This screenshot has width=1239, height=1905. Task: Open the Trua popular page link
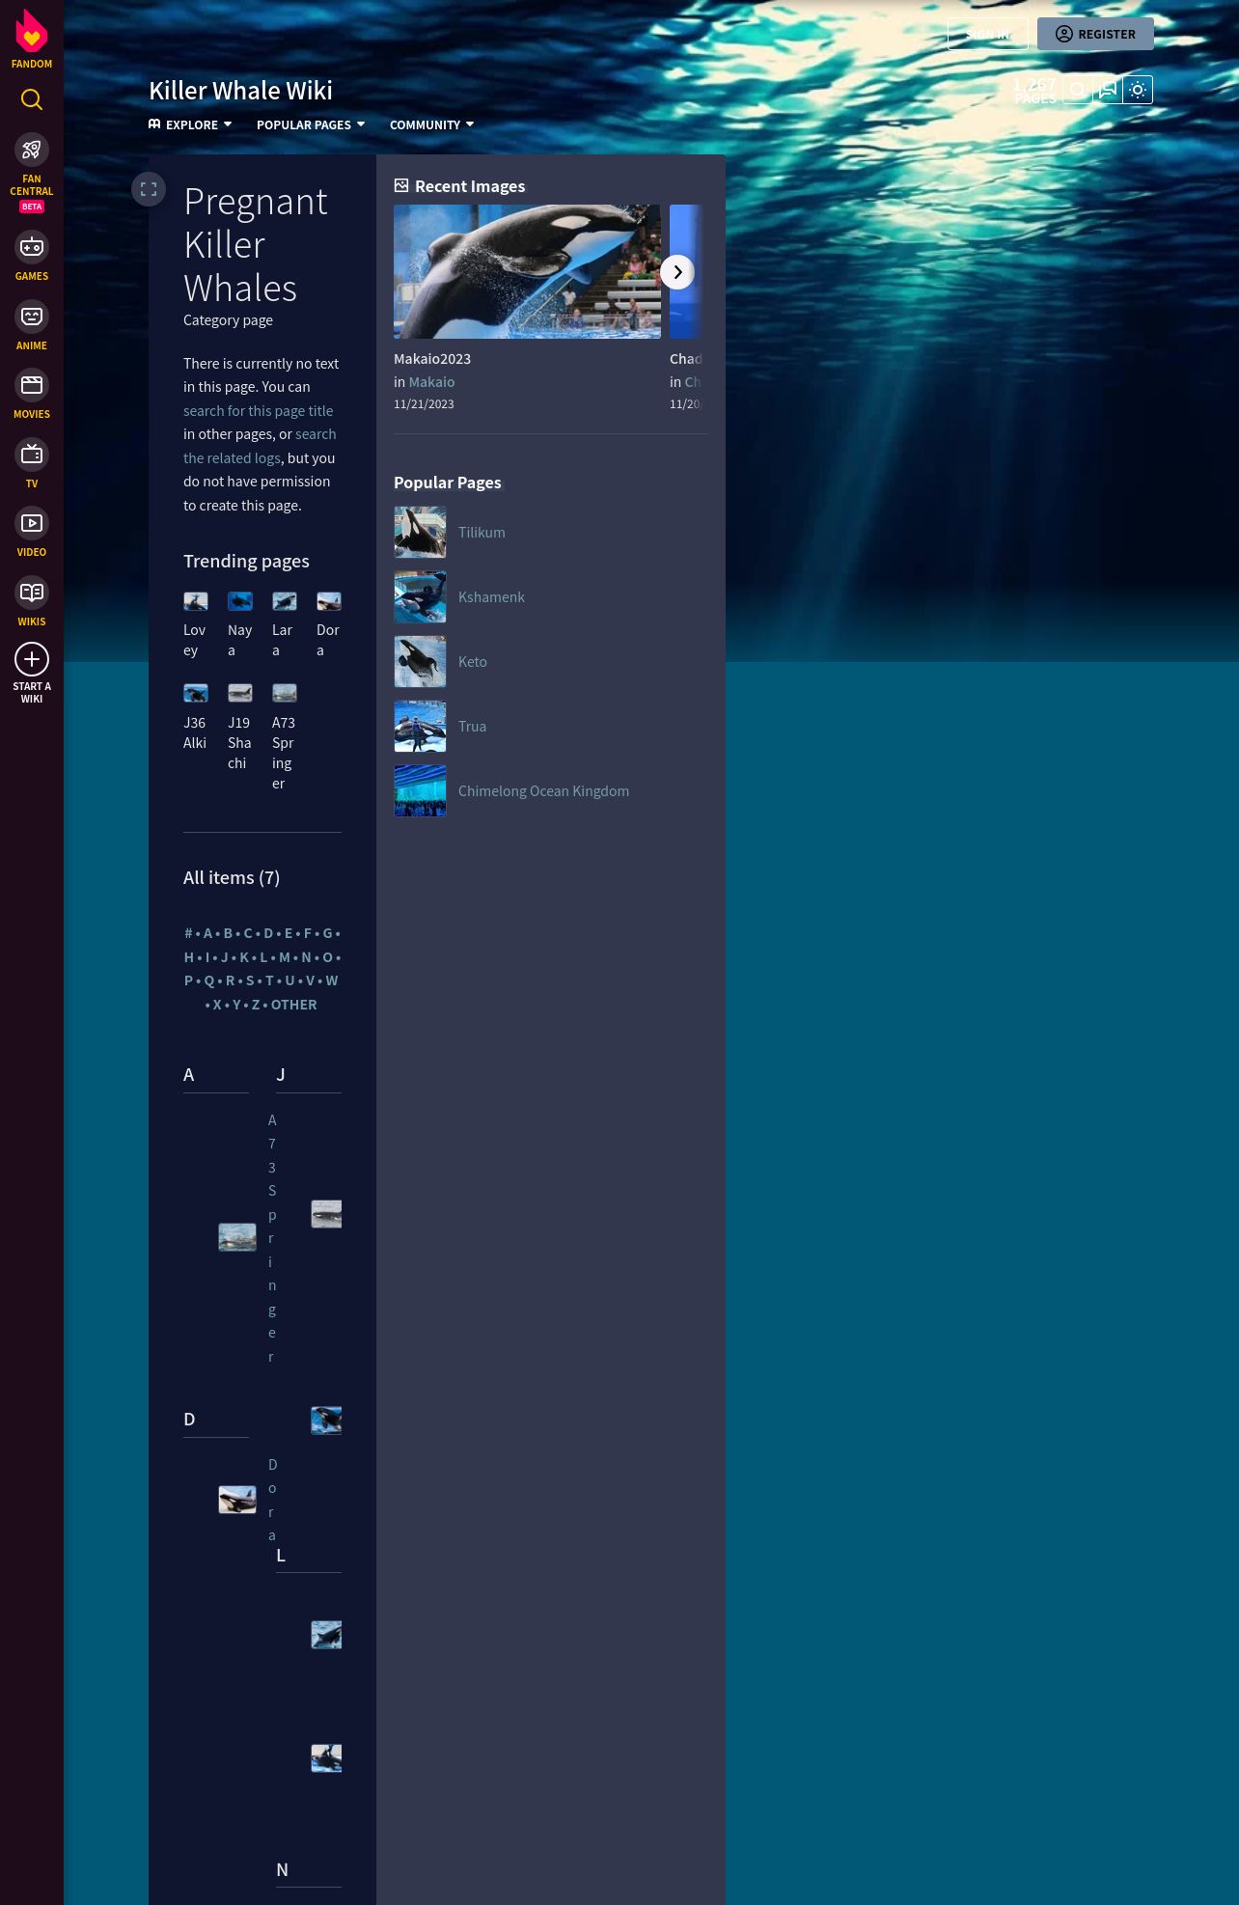tap(472, 727)
